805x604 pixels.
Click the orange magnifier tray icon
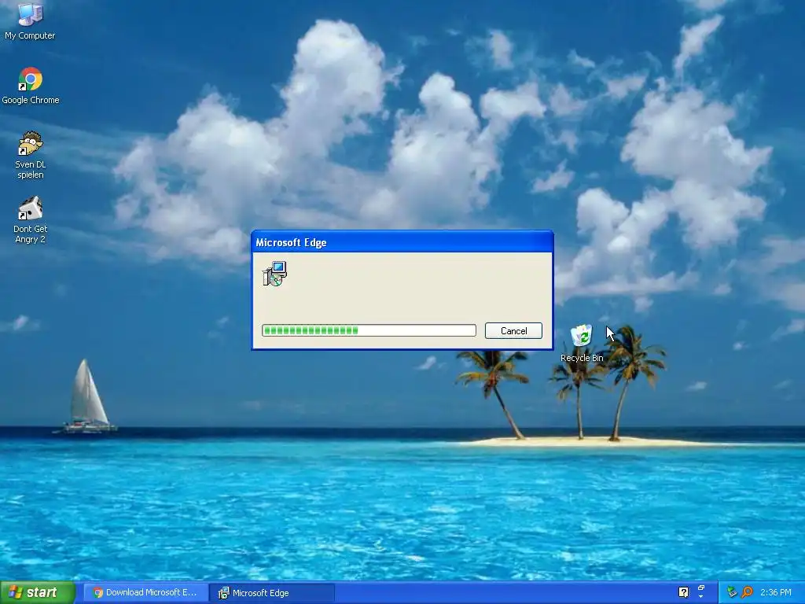pos(747,592)
